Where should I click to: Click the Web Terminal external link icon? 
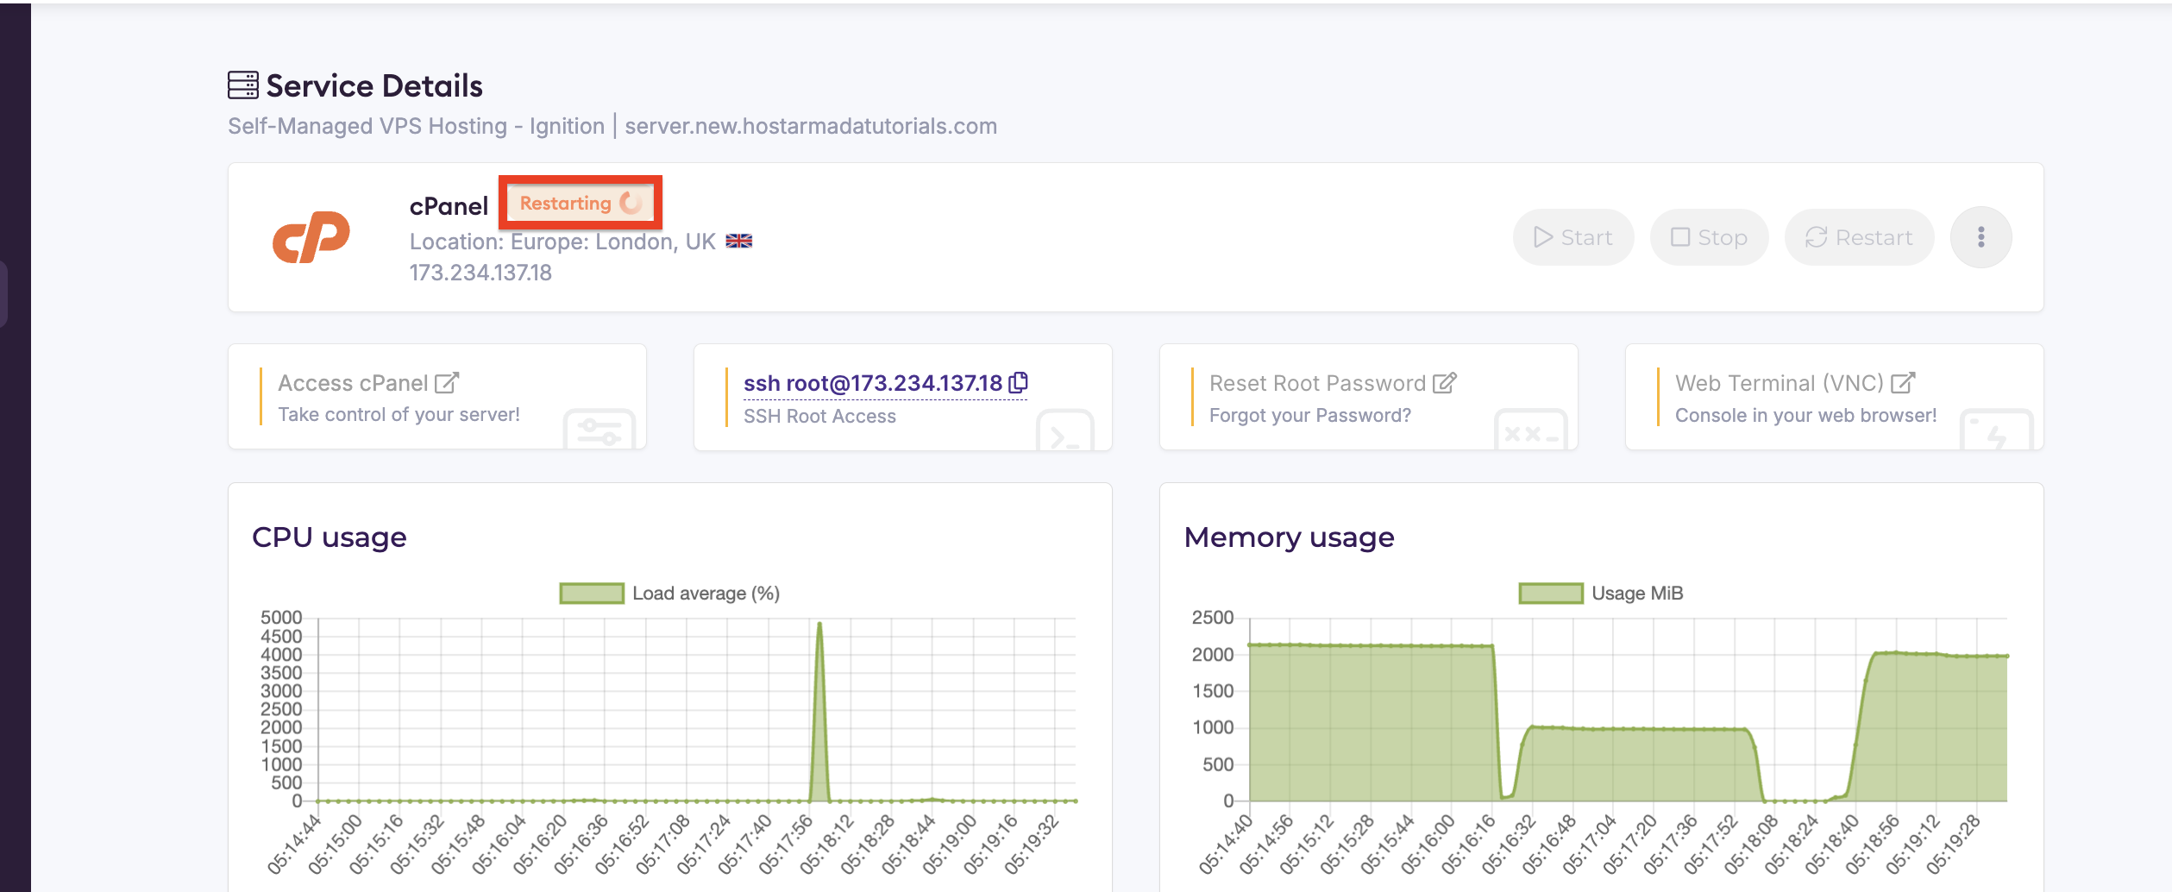(x=1903, y=382)
